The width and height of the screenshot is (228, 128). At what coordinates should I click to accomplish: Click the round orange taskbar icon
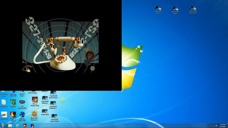(x=25, y=126)
